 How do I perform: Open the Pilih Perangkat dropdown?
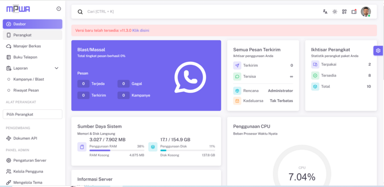(x=33, y=115)
